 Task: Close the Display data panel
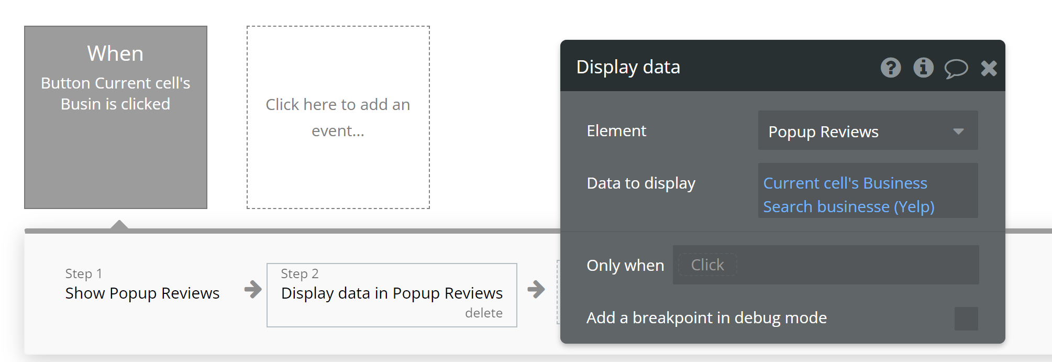pyautogui.click(x=989, y=68)
